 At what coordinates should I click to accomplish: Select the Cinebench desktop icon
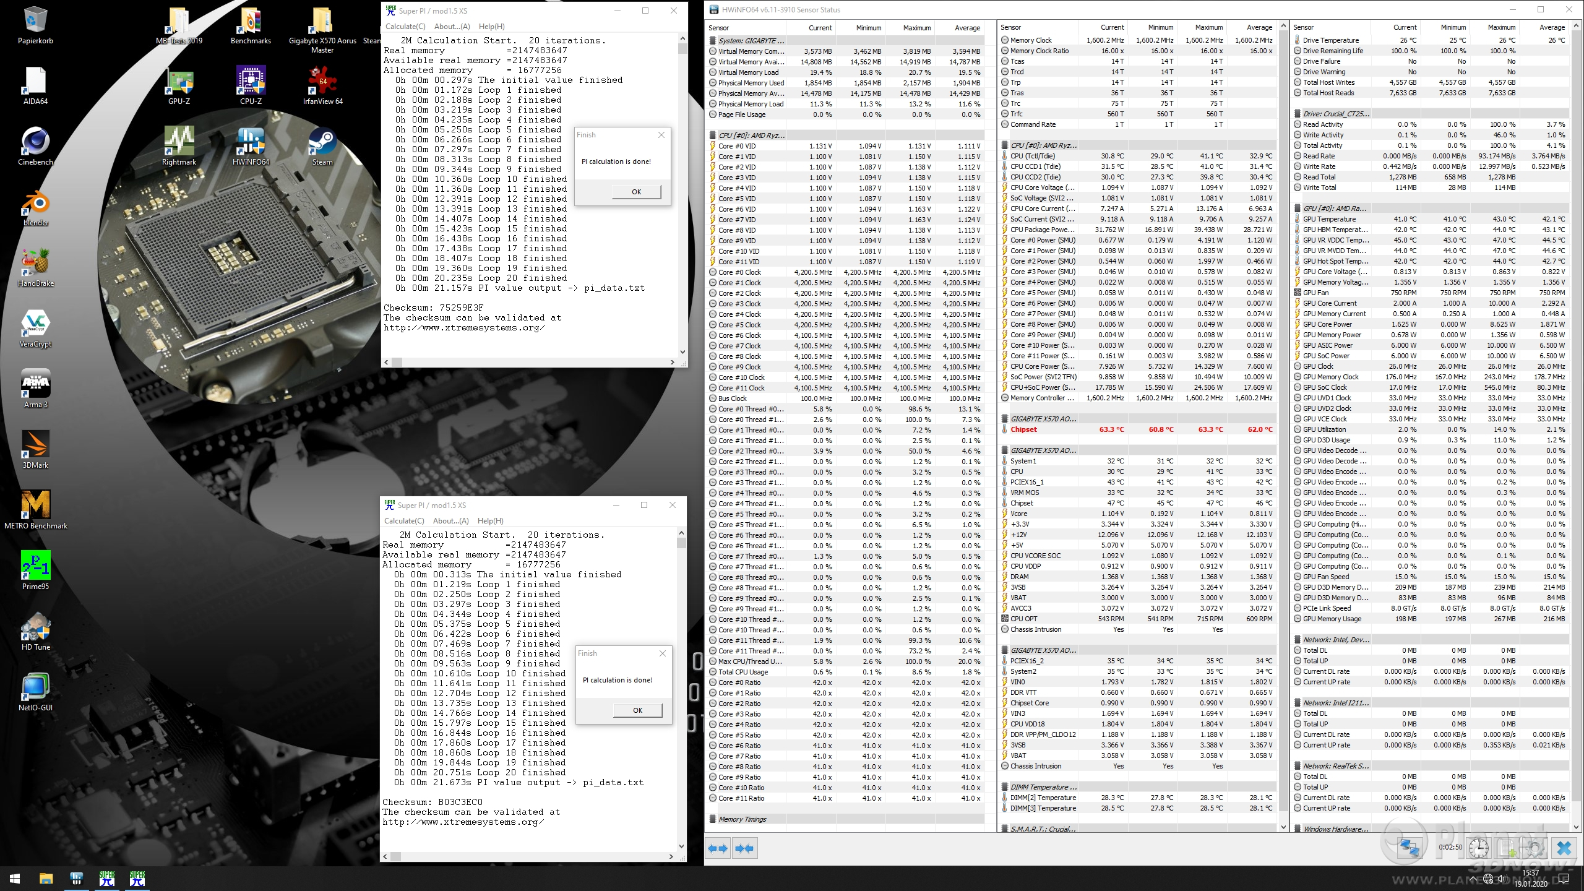coord(35,147)
